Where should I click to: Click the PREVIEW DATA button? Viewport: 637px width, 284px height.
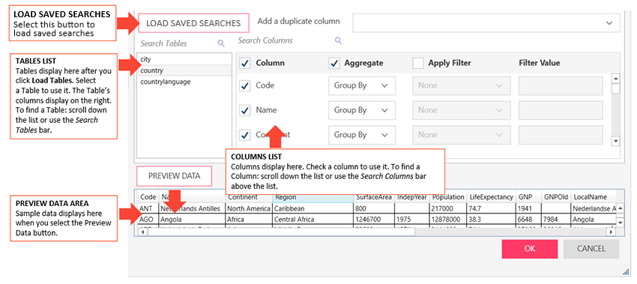point(175,176)
